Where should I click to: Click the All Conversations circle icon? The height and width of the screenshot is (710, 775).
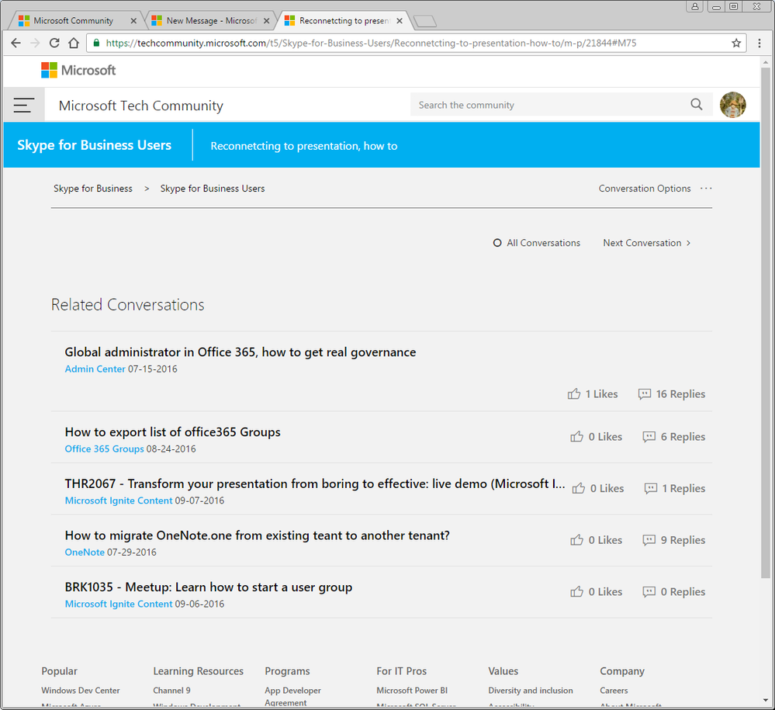point(497,243)
